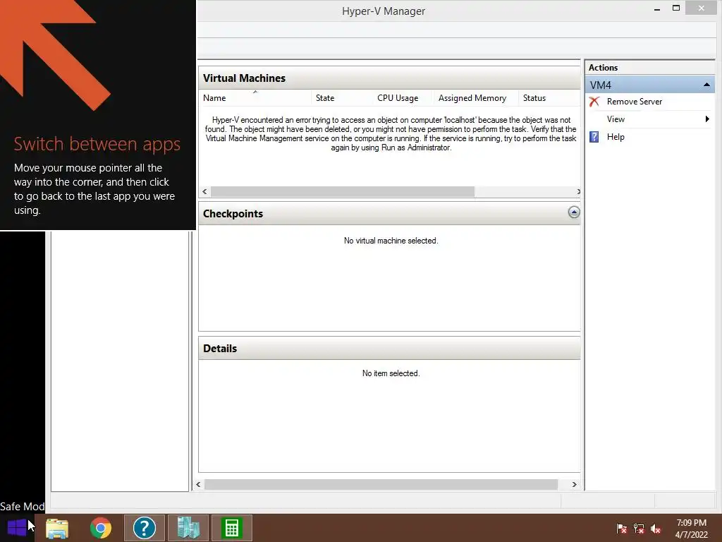Select the VM4 header in Actions
Viewport: 722px width, 542px height.
(x=649, y=85)
